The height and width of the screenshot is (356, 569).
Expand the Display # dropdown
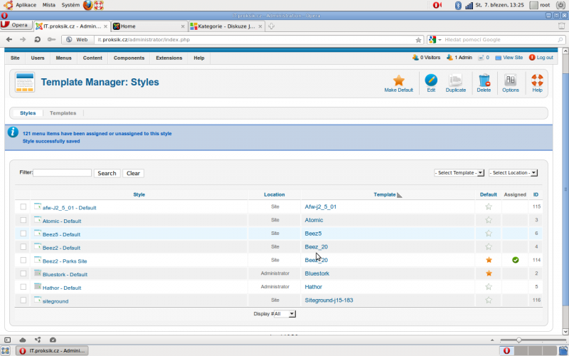(x=286, y=313)
